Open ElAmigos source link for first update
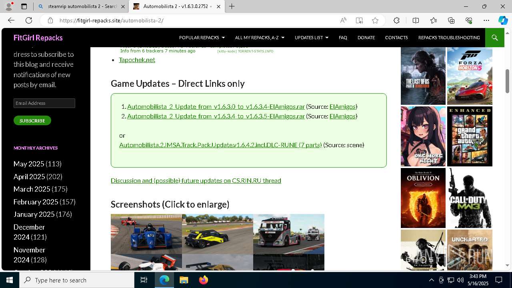The height and width of the screenshot is (288, 512). (342, 106)
